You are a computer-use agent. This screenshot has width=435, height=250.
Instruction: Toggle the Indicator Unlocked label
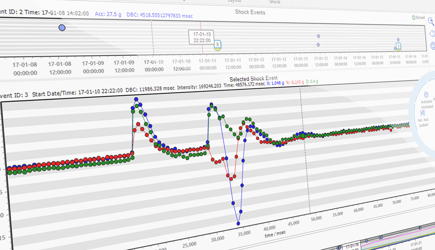[x=427, y=104]
